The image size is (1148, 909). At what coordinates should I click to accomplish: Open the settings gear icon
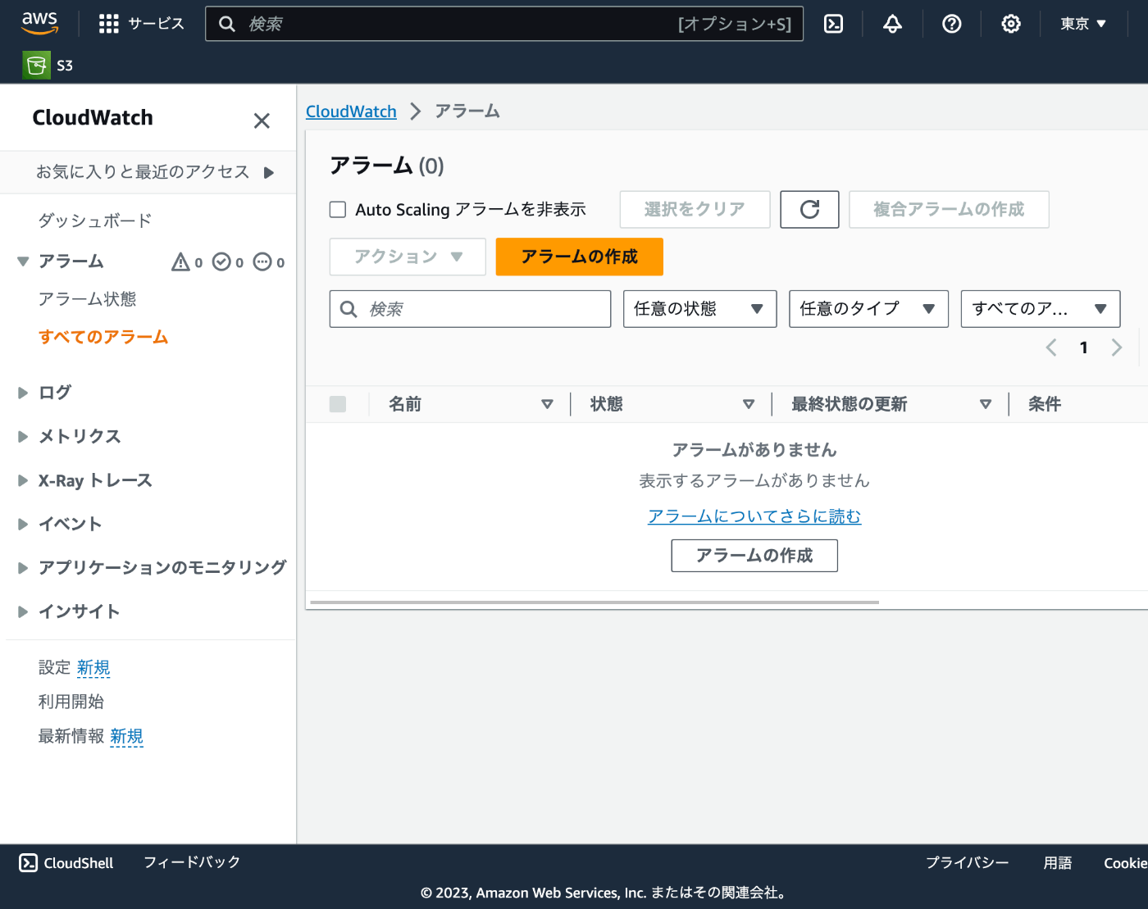pos(1011,24)
